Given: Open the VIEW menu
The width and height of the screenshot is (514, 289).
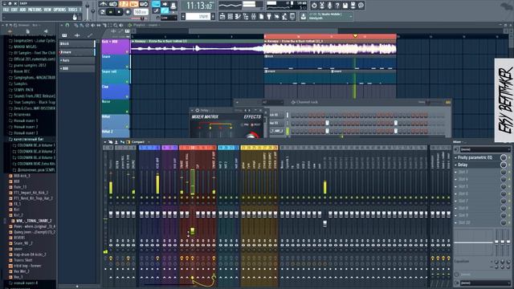Looking at the screenshot, I should point(47,10).
